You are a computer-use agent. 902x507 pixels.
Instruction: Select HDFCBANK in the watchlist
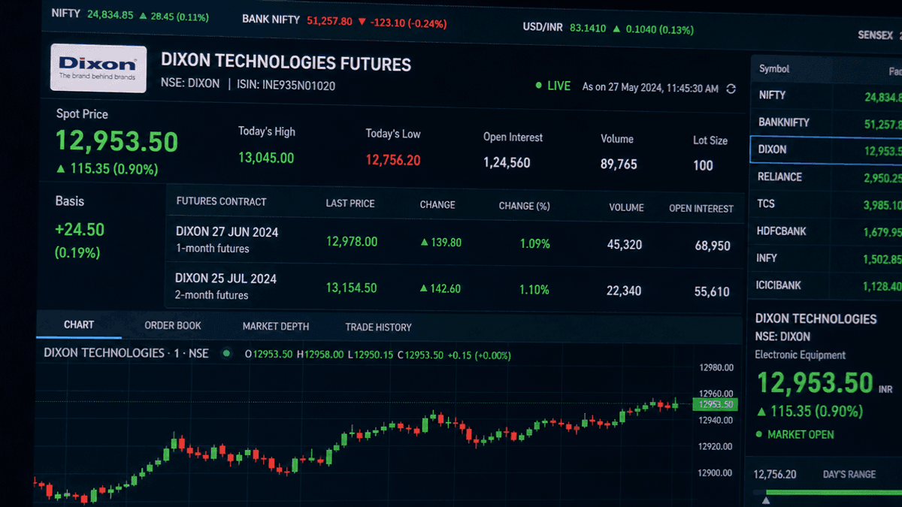(x=826, y=231)
